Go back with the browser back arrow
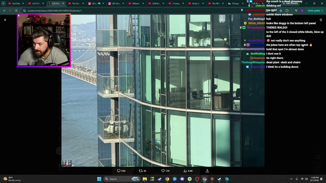The width and height of the screenshot is (326, 183). tap(4, 11)
